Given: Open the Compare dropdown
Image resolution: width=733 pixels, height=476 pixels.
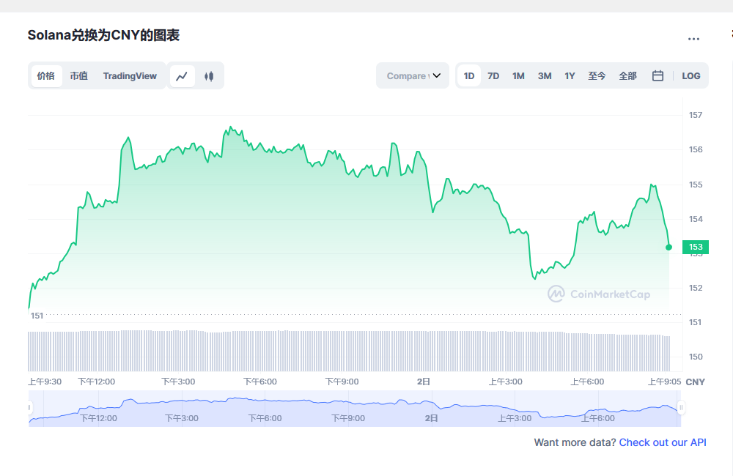Looking at the screenshot, I should coord(413,75).
